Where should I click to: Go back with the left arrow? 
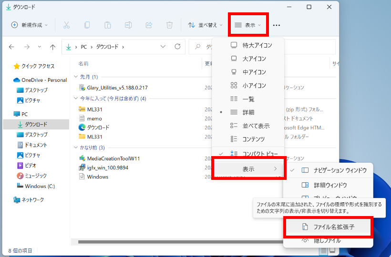tap(11, 47)
